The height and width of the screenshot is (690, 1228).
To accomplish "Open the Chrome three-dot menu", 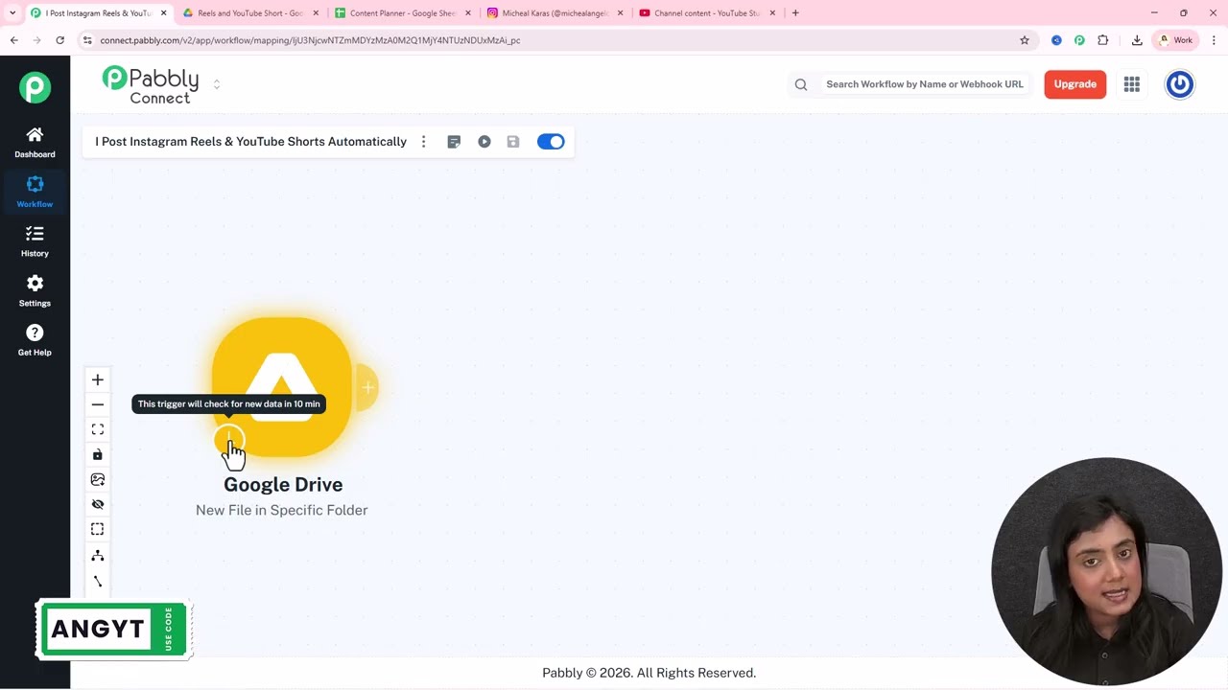I will pyautogui.click(x=1214, y=40).
